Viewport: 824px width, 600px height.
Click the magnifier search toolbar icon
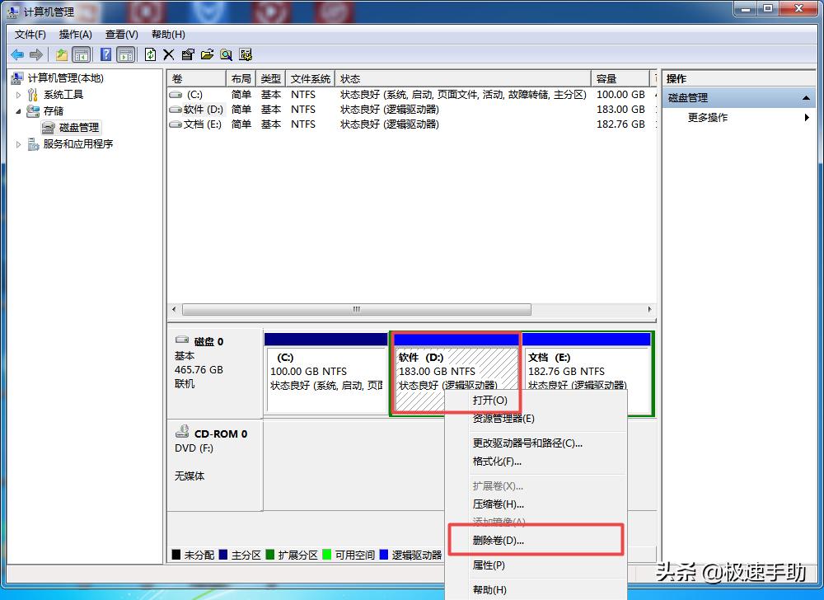[226, 54]
